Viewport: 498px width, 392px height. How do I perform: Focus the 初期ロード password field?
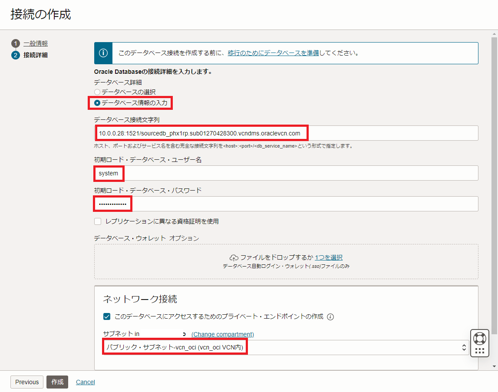pos(286,204)
